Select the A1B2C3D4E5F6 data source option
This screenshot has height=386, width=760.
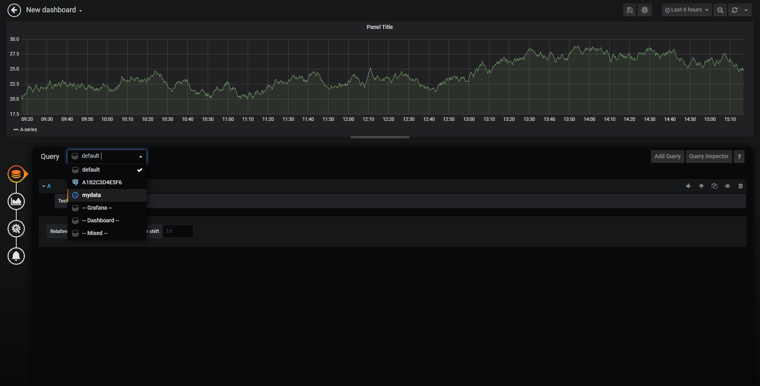tap(102, 182)
